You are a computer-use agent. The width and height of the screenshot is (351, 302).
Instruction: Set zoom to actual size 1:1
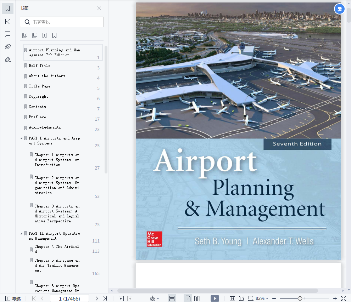coord(232,299)
